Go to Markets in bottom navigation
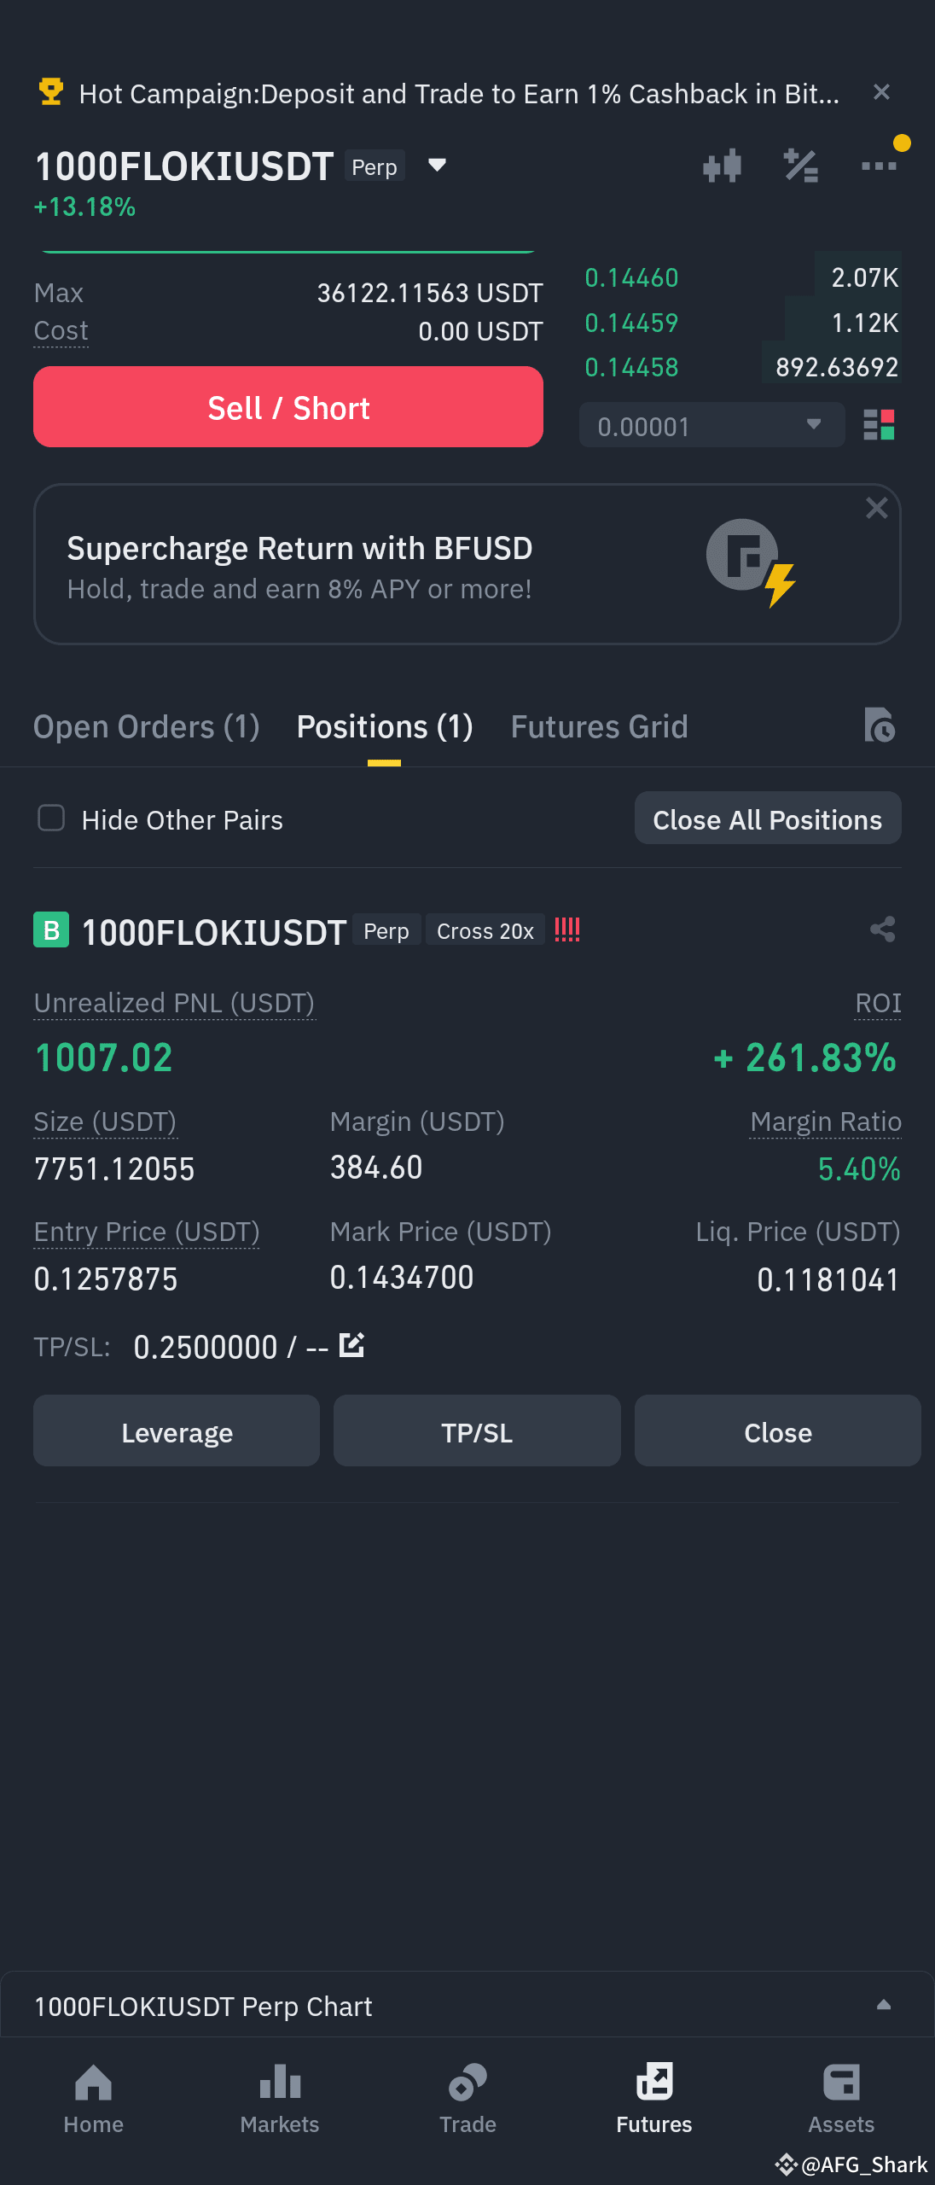935x2185 pixels. (x=280, y=2099)
